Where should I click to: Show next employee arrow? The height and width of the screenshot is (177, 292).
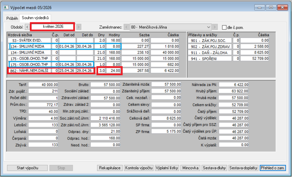215,27
